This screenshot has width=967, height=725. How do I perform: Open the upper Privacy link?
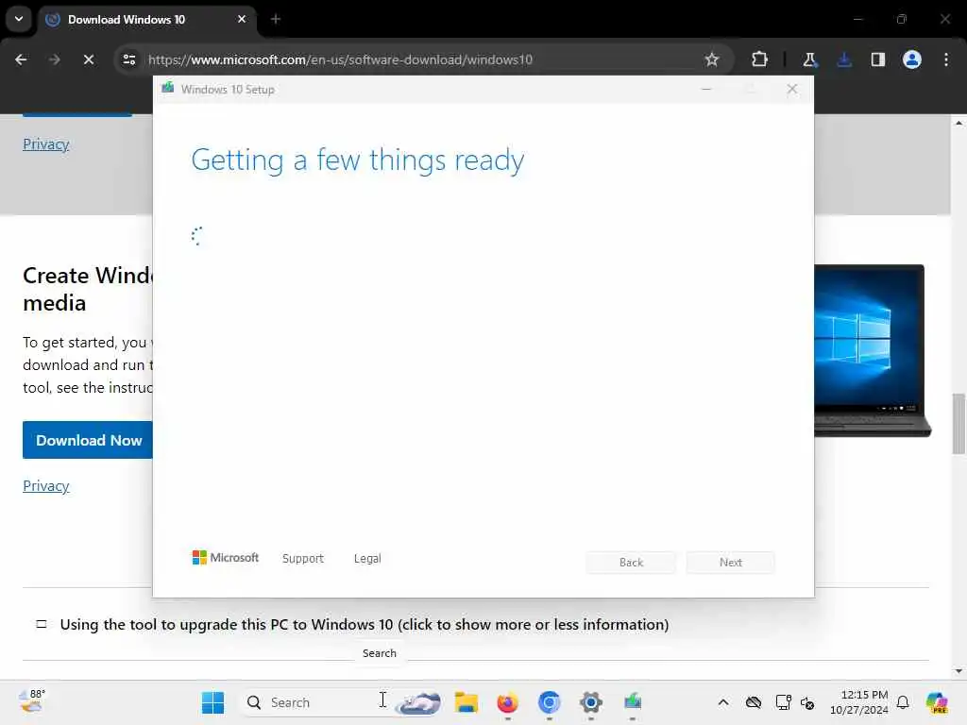(46, 144)
